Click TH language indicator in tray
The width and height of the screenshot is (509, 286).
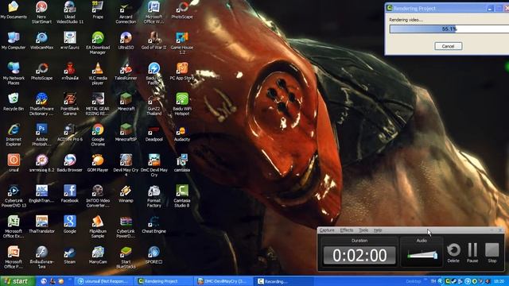[433, 281]
